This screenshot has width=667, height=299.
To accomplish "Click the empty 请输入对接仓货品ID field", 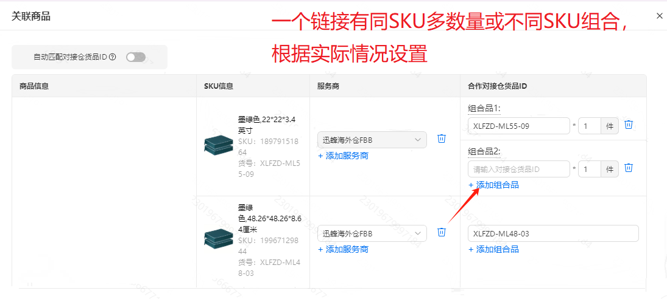I will (x=519, y=169).
